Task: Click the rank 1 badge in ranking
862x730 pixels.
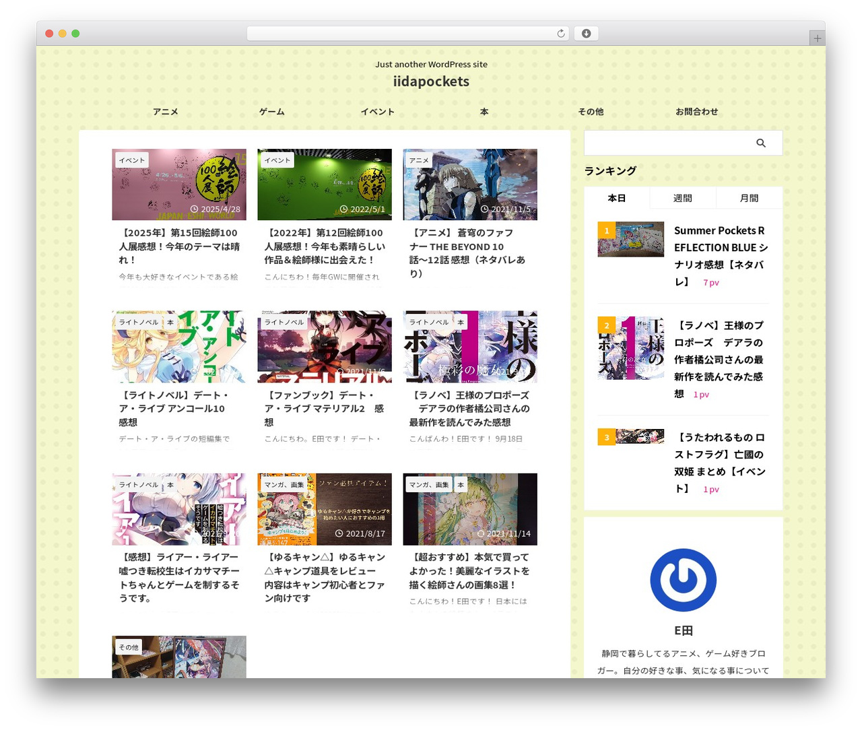Action: point(606,230)
